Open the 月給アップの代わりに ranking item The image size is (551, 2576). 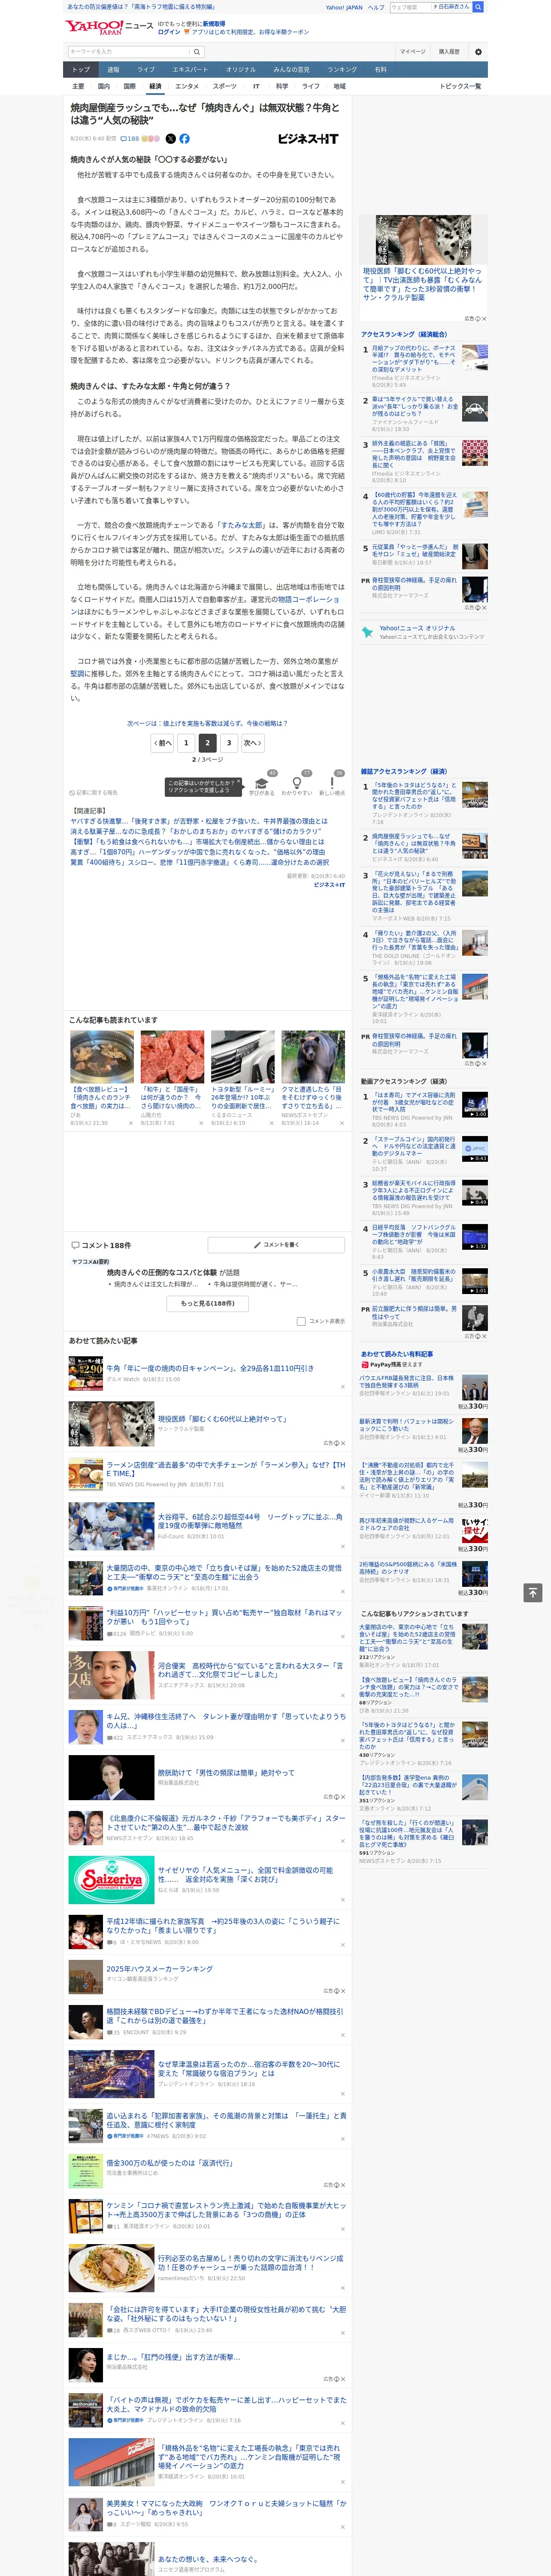[414, 358]
